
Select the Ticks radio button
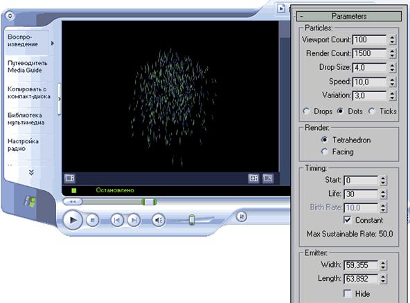371,111
